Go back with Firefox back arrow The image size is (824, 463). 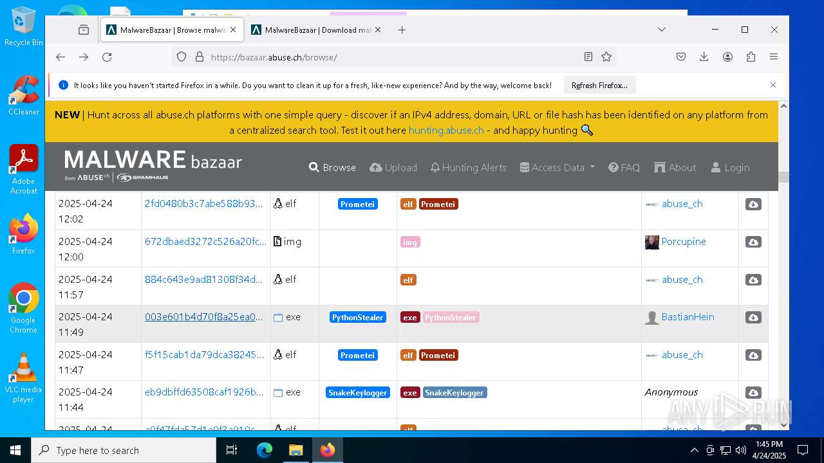tap(61, 57)
